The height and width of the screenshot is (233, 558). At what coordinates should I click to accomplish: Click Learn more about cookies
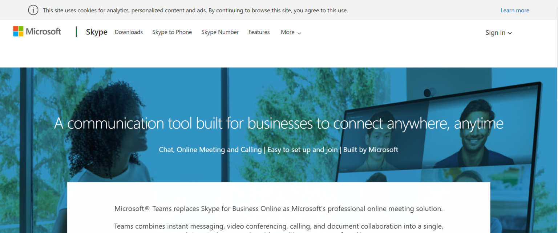click(515, 10)
